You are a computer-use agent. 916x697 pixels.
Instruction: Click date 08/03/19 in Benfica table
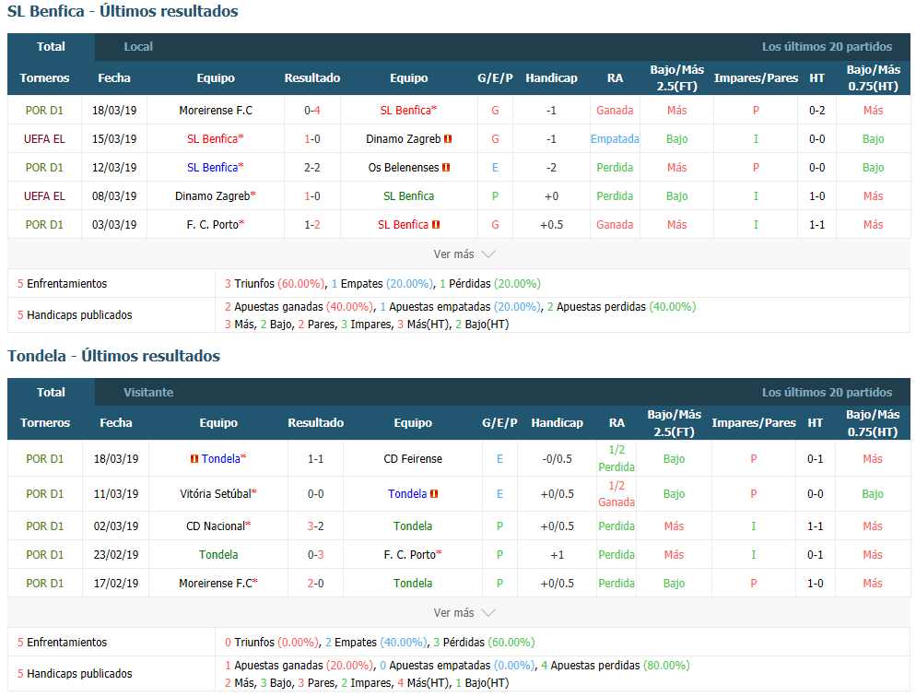(x=114, y=195)
